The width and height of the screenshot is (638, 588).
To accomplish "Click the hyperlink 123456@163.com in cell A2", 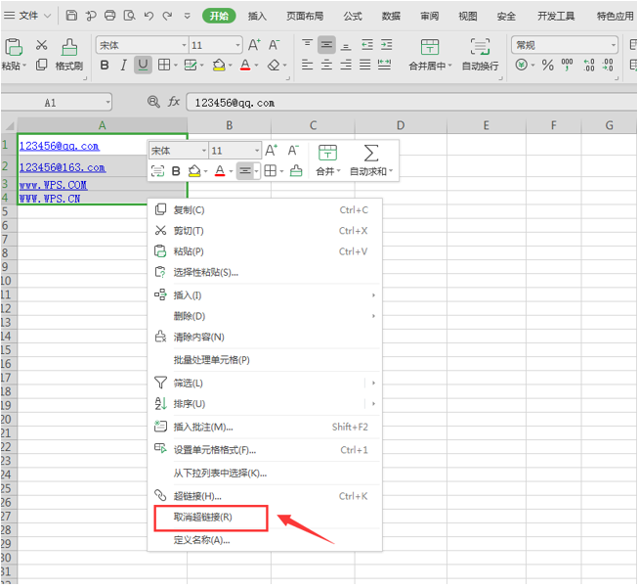I will pos(63,167).
